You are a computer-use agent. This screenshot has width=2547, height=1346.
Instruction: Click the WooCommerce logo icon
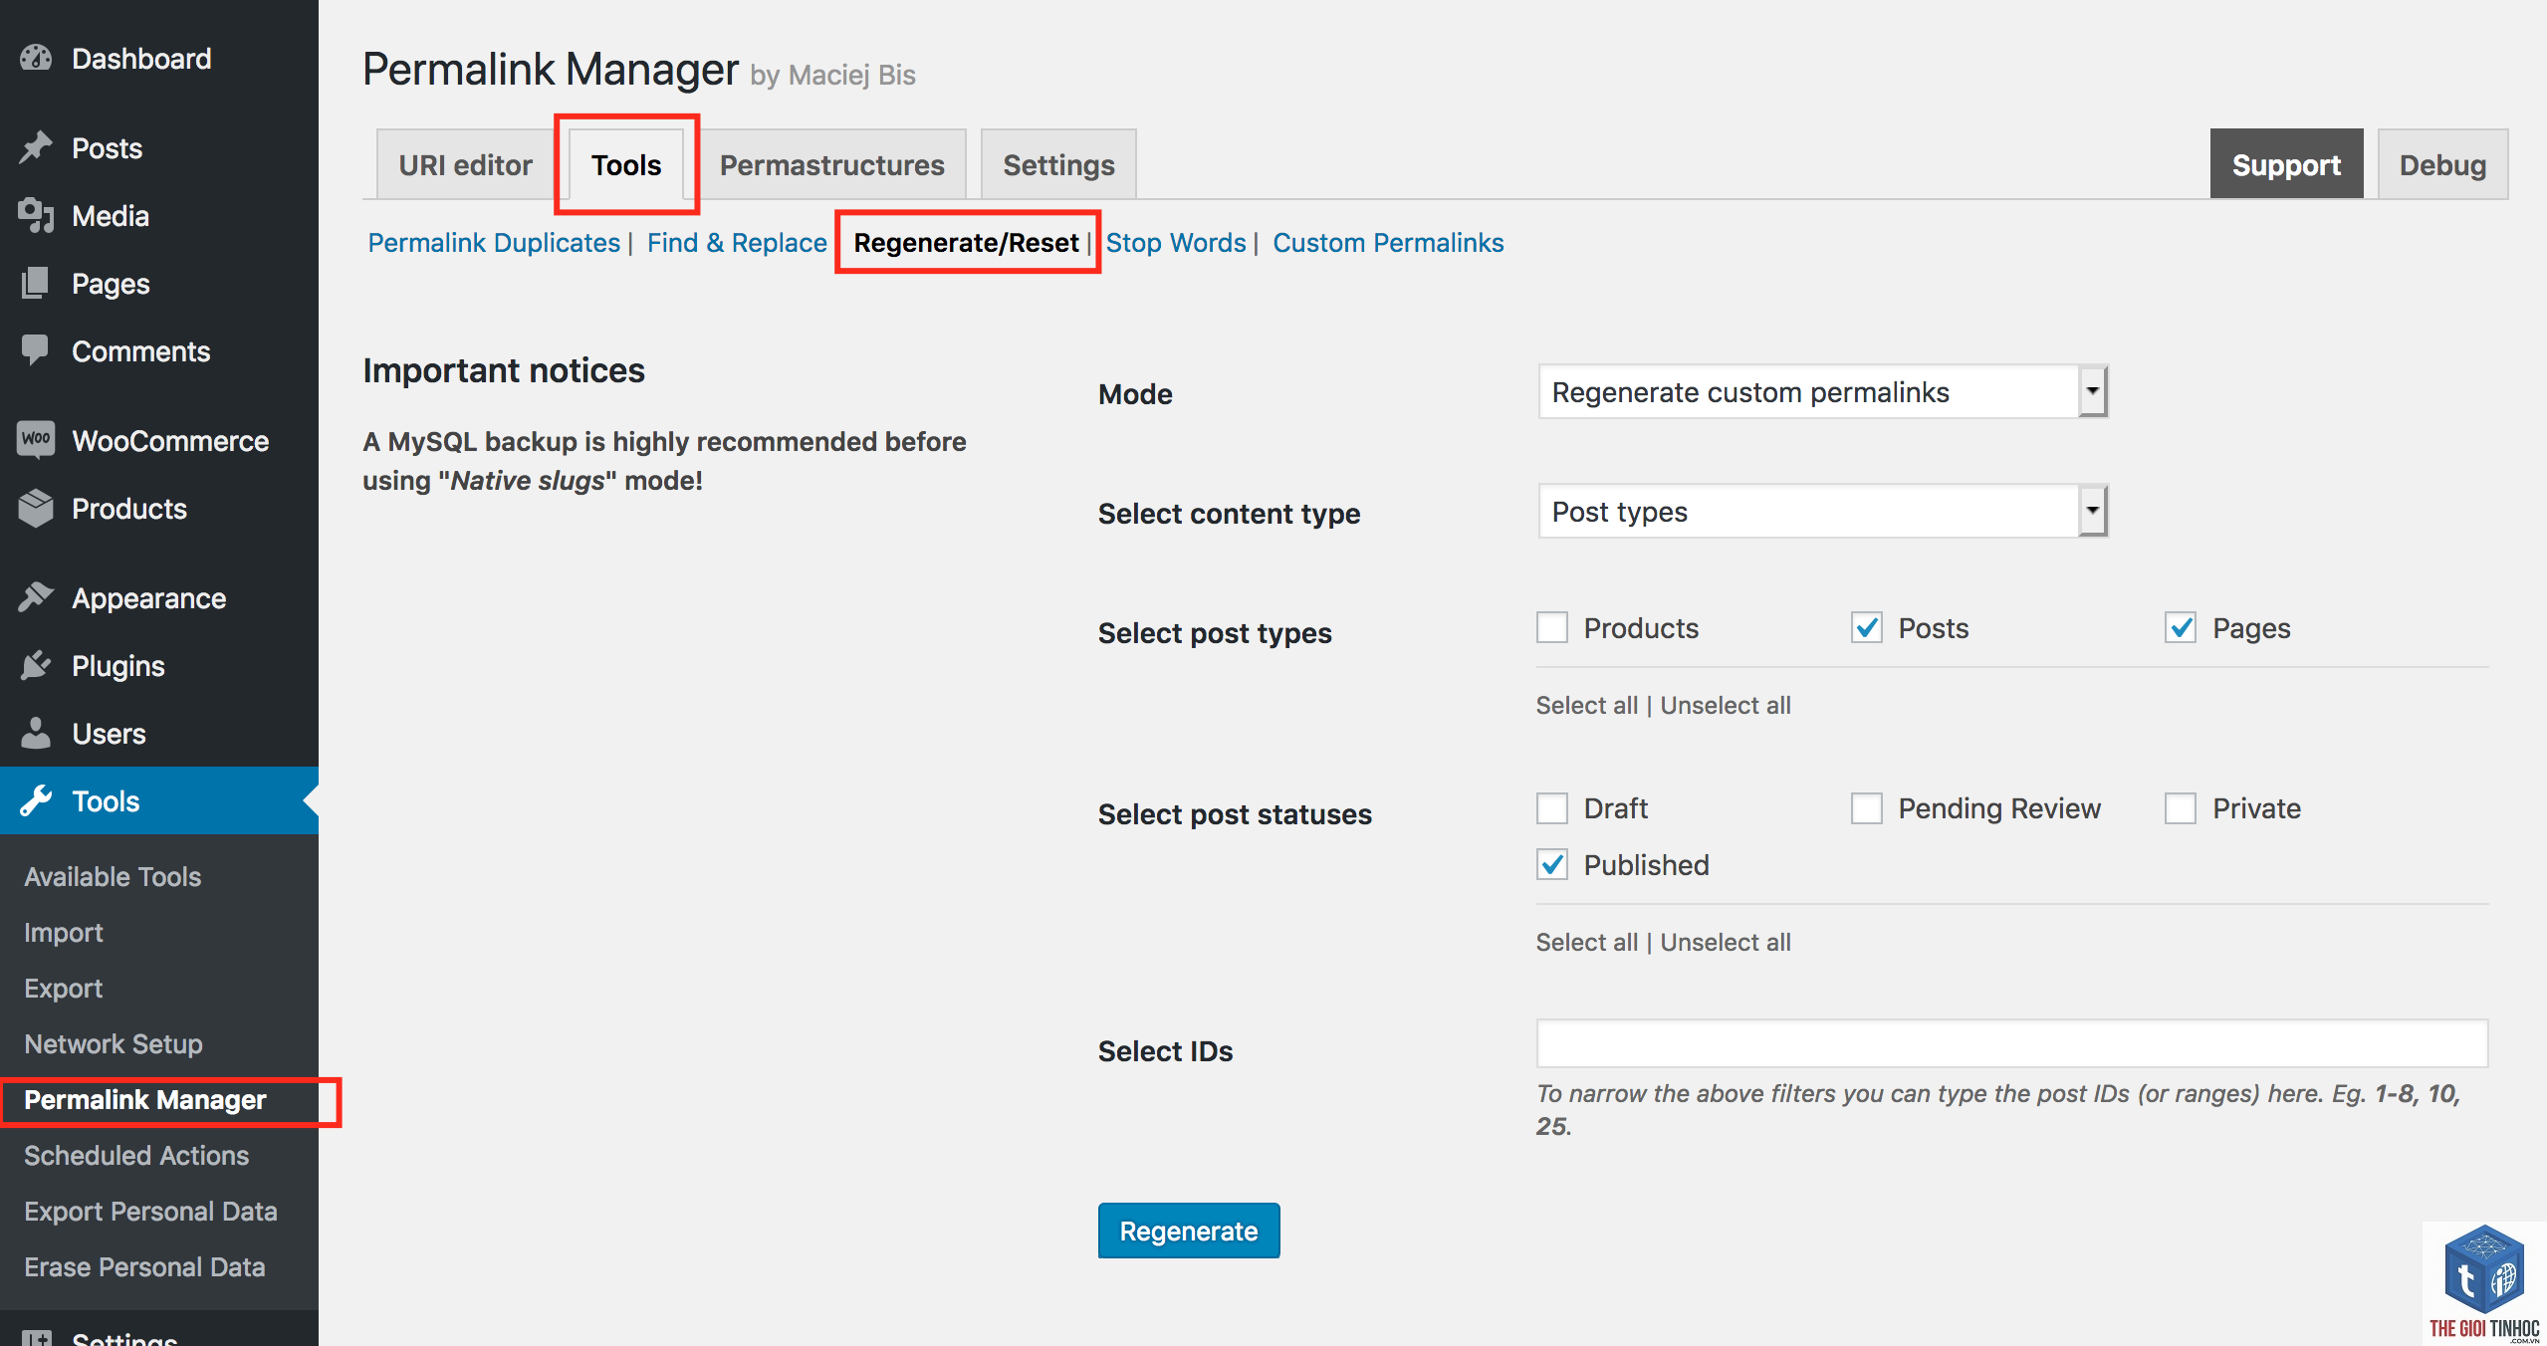point(36,439)
